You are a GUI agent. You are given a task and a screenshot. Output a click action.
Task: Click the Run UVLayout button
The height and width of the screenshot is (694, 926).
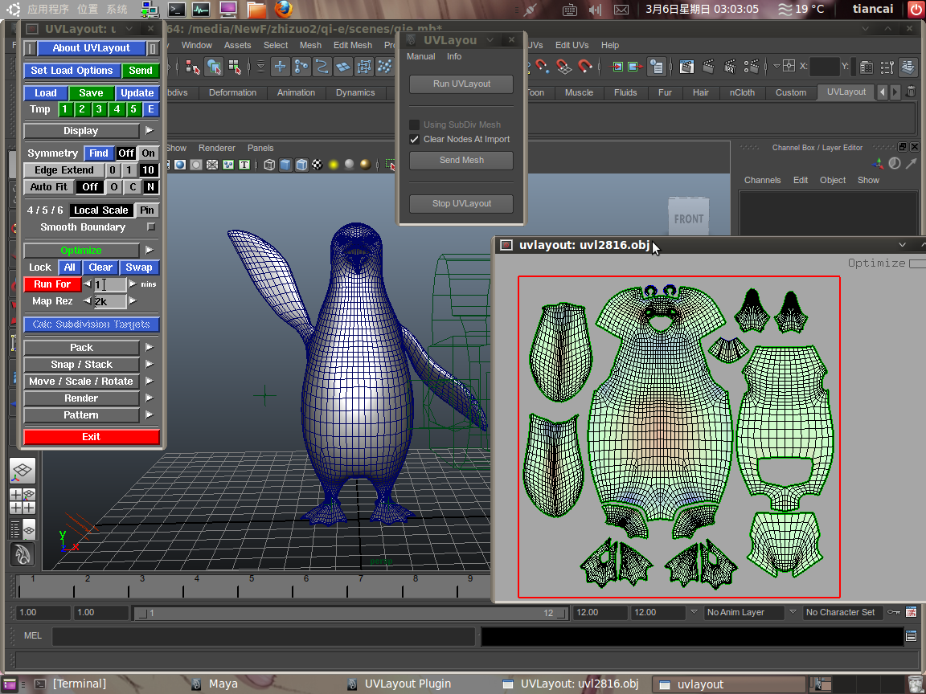461,84
